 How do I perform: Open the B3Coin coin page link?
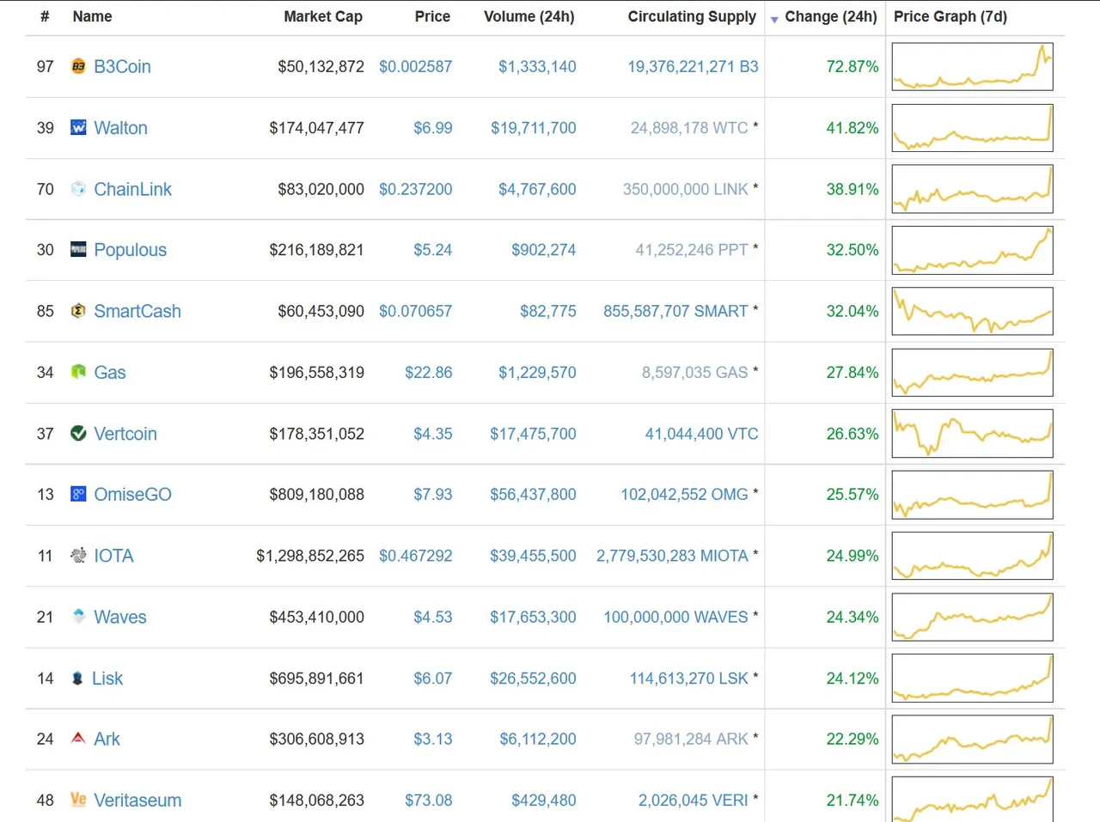pyautogui.click(x=122, y=66)
